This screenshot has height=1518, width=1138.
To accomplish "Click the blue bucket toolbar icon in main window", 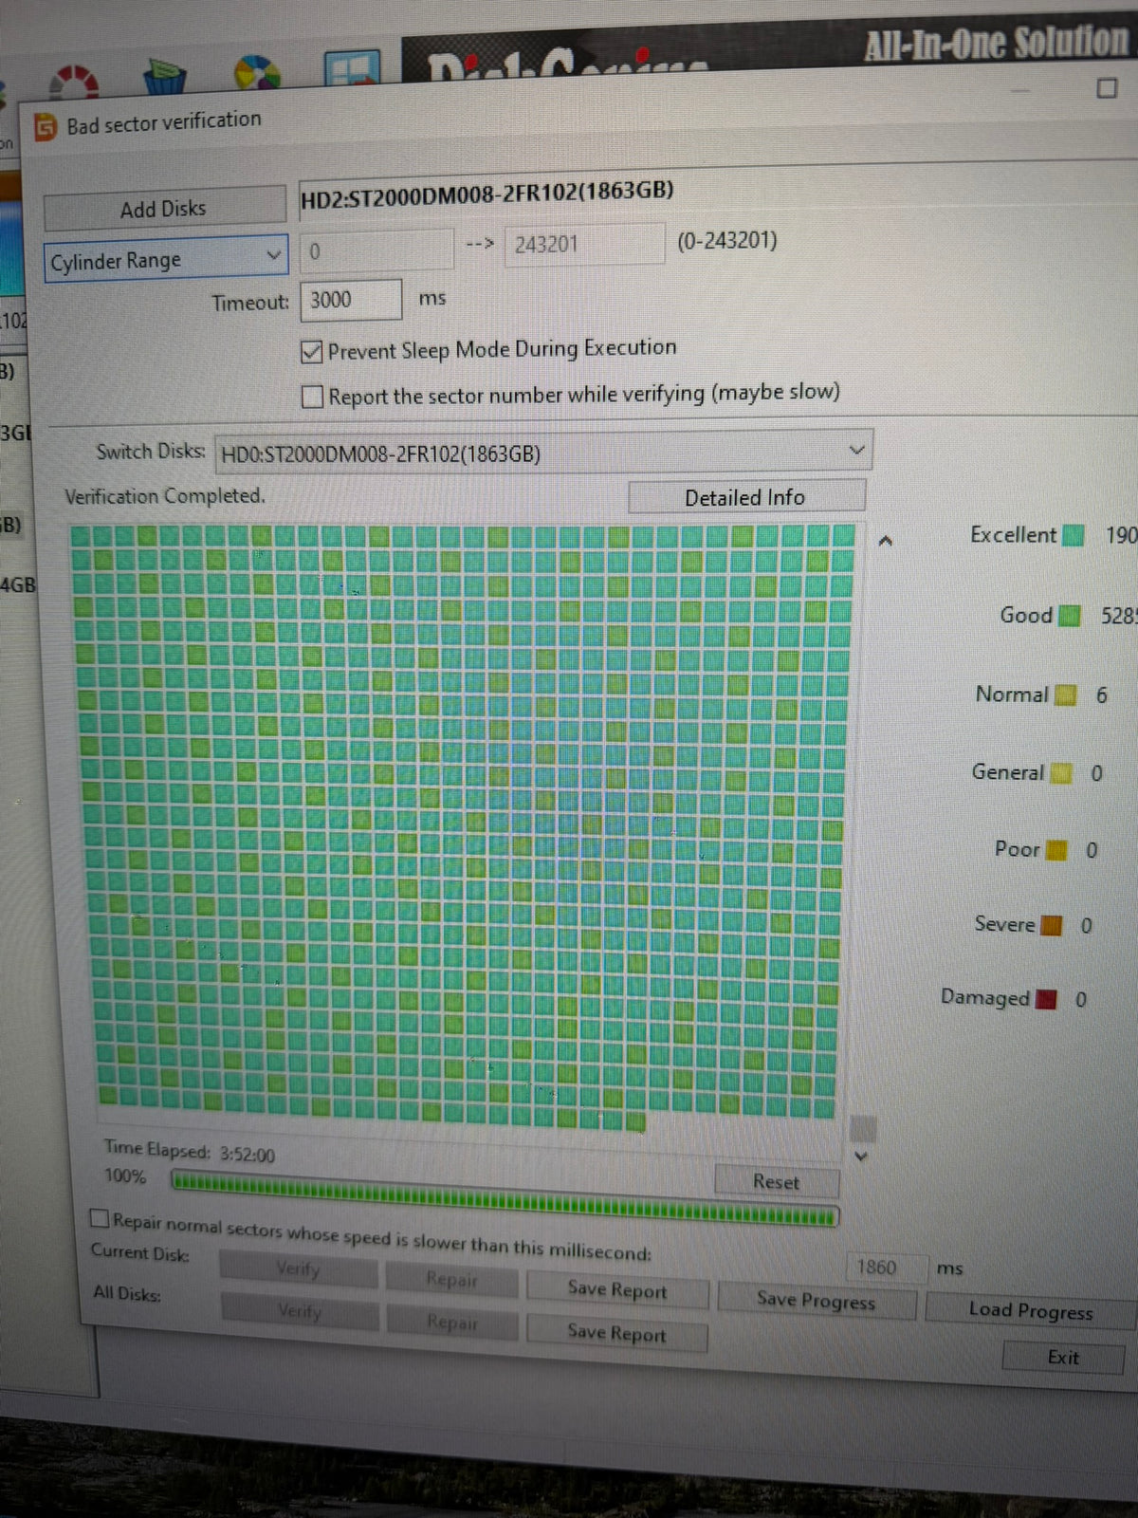I will 164,76.
